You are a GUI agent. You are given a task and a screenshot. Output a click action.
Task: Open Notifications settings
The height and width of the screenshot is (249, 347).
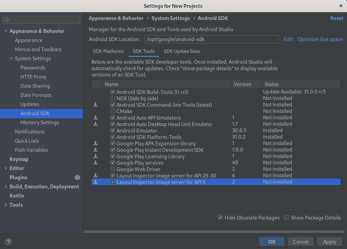(x=30, y=132)
